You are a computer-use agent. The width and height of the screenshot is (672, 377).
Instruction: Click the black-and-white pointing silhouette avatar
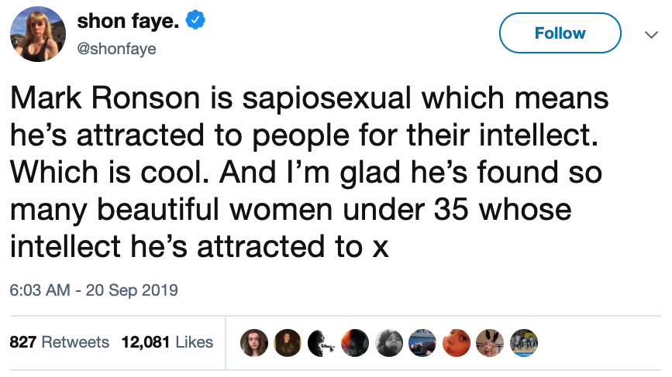tap(319, 341)
